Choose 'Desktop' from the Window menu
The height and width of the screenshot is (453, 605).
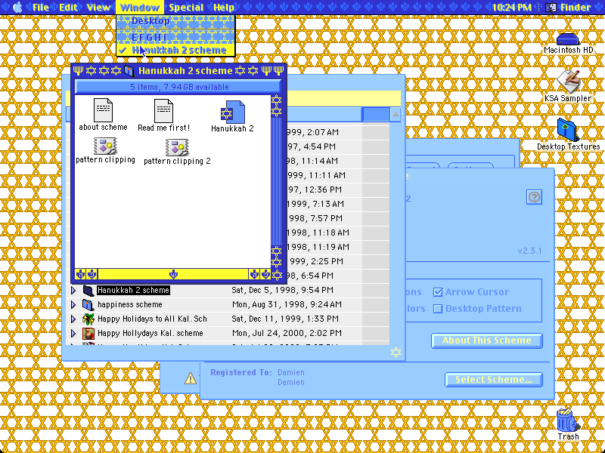click(x=175, y=21)
